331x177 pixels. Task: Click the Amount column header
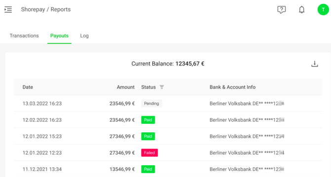coord(125,87)
